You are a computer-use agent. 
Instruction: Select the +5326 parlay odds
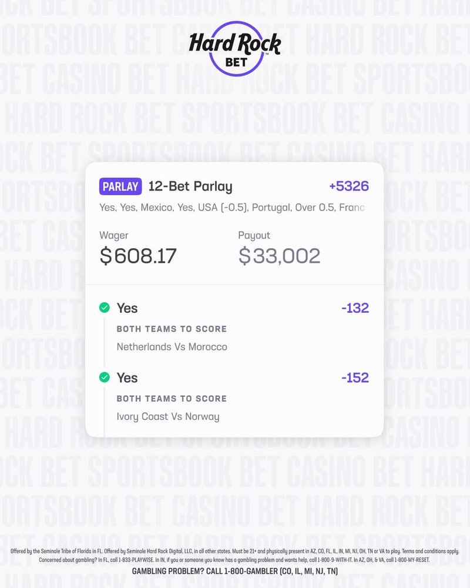click(x=349, y=186)
